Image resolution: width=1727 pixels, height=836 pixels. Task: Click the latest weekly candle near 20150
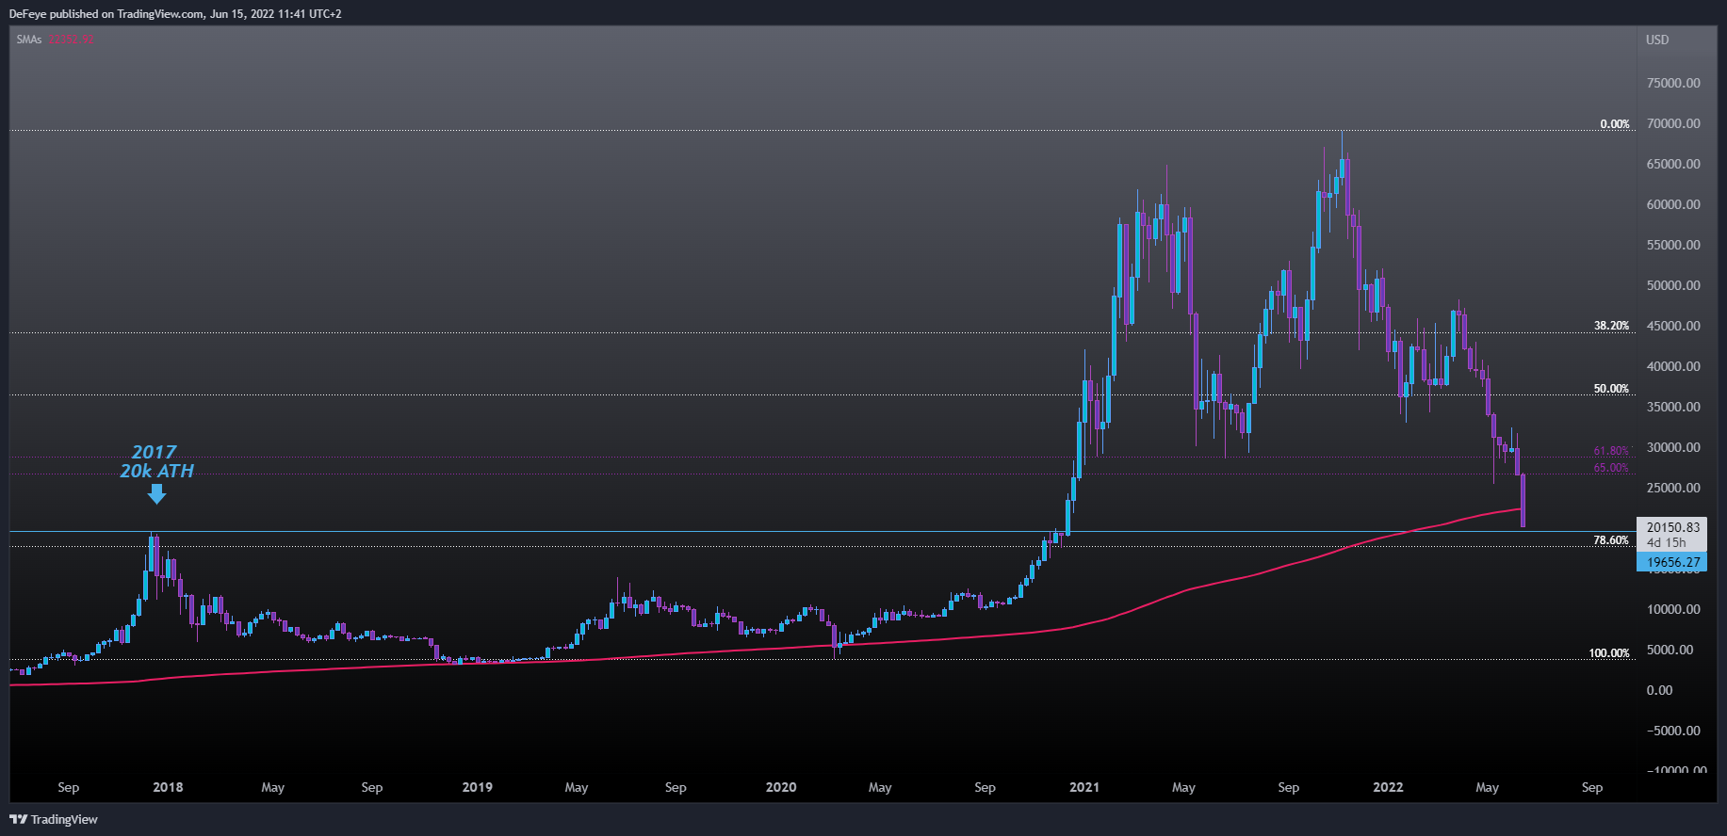click(1523, 500)
